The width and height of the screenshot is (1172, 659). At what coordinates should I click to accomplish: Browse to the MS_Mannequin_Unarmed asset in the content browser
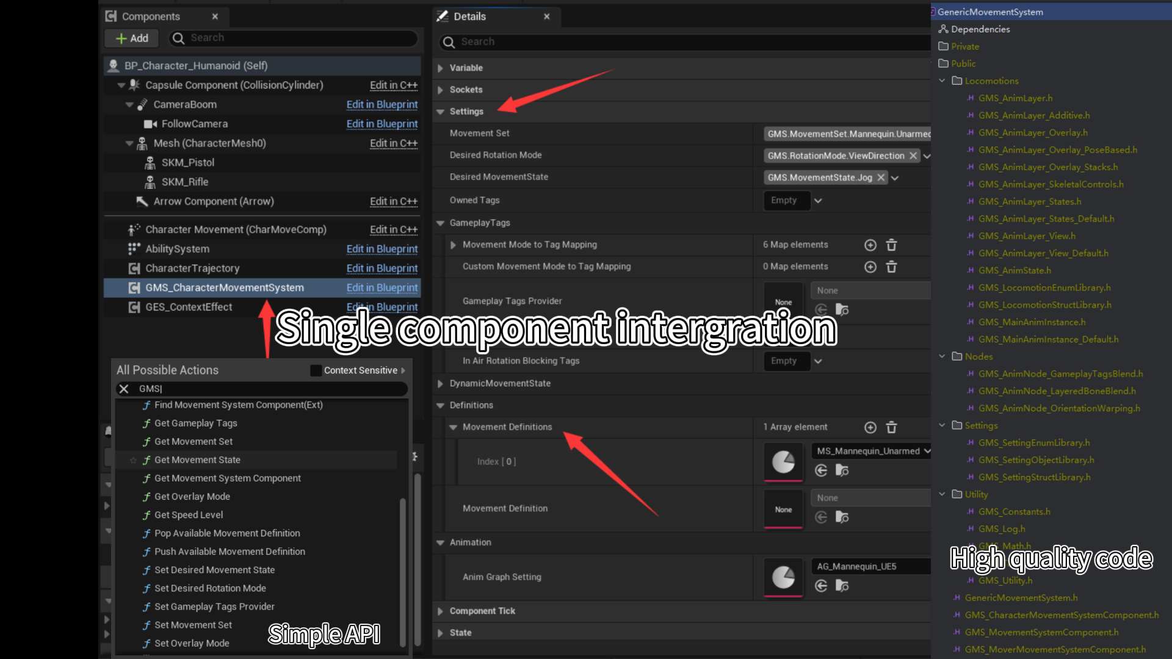click(x=842, y=470)
